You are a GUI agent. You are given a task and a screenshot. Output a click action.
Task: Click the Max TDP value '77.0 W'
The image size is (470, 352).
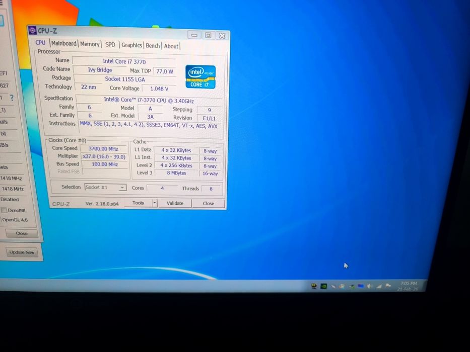pos(165,71)
